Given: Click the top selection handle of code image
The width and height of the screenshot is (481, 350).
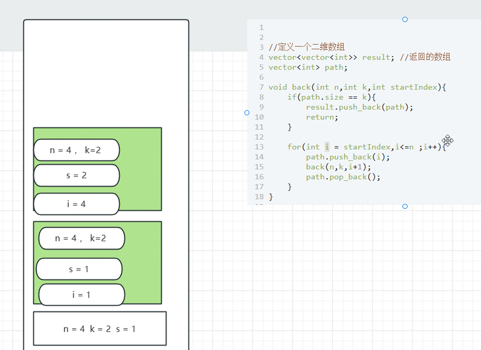Looking at the screenshot, I should point(405,19).
